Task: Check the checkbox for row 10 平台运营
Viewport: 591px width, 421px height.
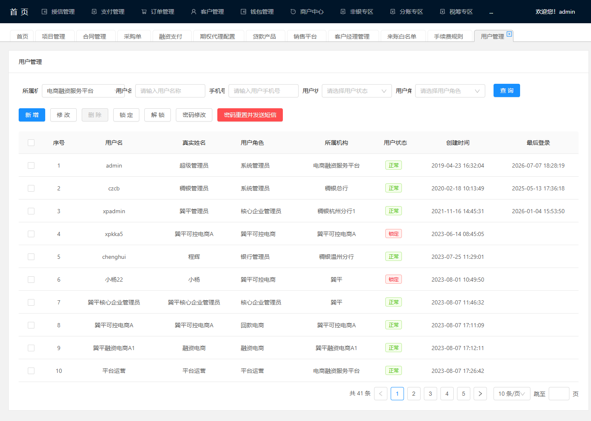Action: point(31,371)
